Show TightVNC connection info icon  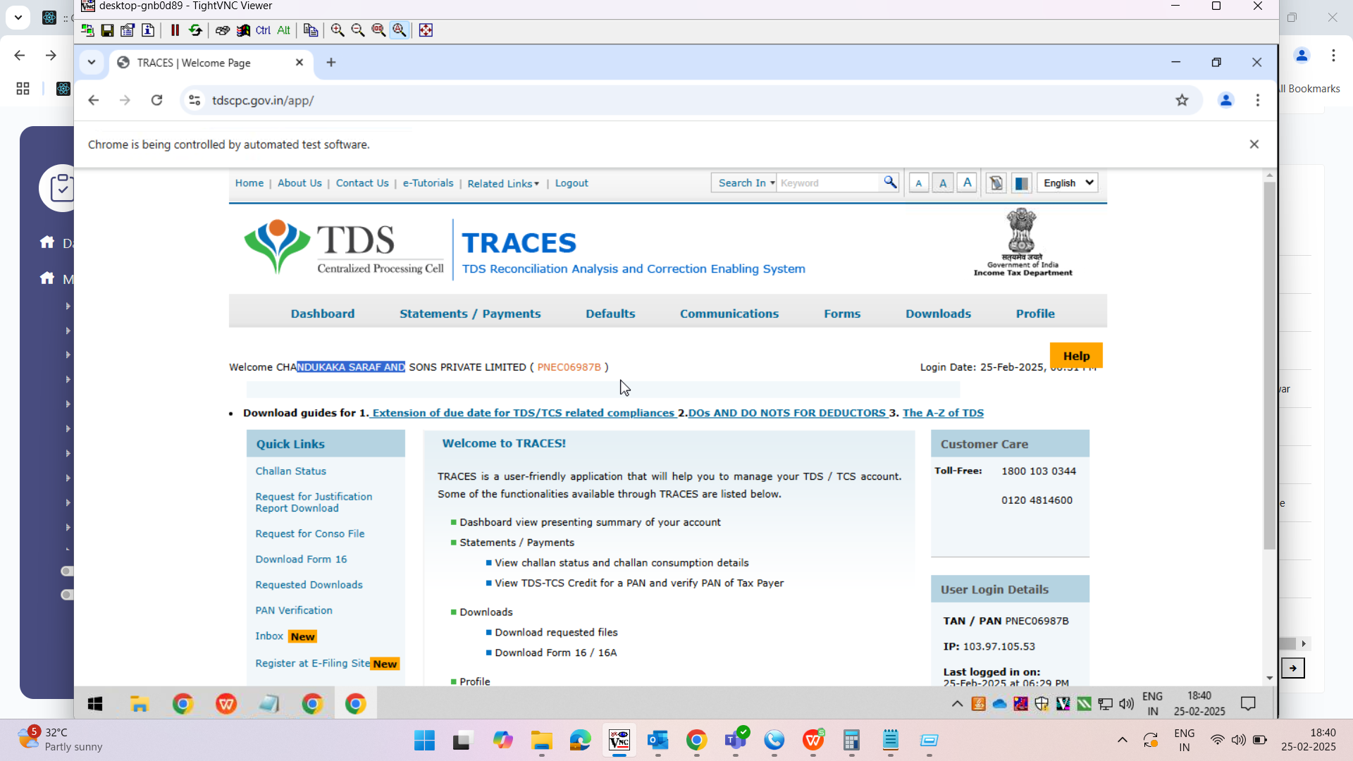[x=148, y=30]
